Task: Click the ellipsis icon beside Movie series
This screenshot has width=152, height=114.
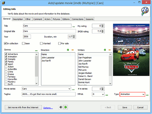Action: tap(73, 90)
